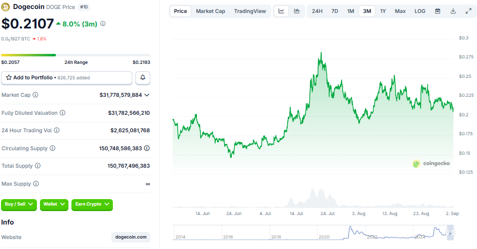Open the calendar date range picker
Screen dimensions: 477x249
pyautogui.click(x=438, y=11)
